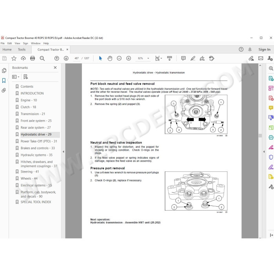Expand the tools pane at bottom right

[271, 235]
